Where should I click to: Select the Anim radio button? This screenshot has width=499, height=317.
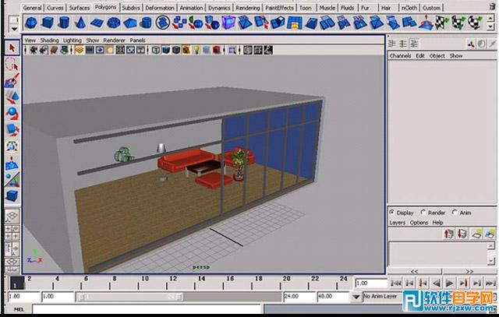point(455,212)
